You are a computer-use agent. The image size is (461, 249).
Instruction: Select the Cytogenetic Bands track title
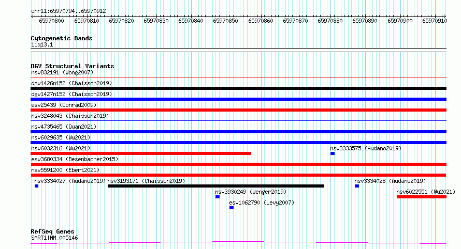point(62,38)
